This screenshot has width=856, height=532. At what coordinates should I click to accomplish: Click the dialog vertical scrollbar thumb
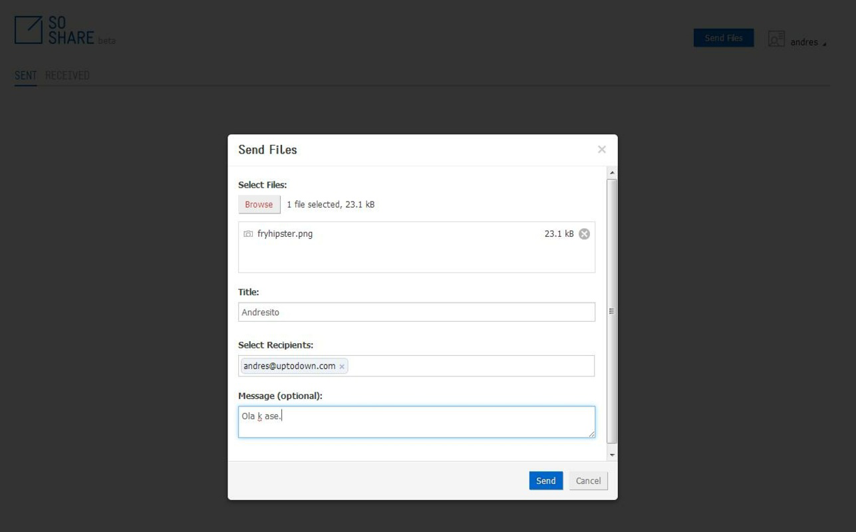coord(612,311)
